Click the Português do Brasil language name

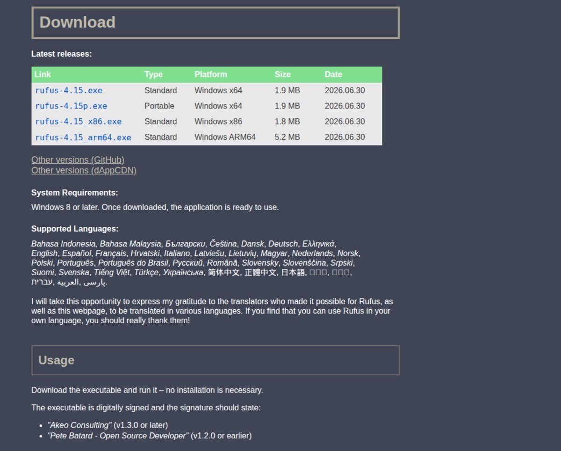pos(133,263)
